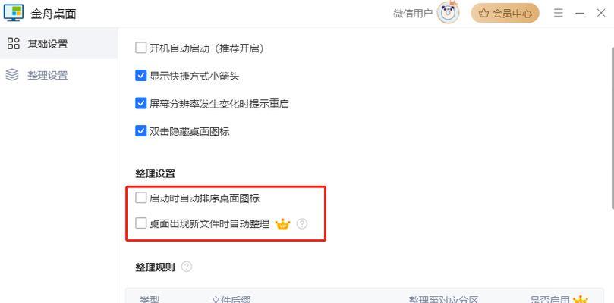
Task: Switch to 整理设置 tab
Action: tap(58, 75)
